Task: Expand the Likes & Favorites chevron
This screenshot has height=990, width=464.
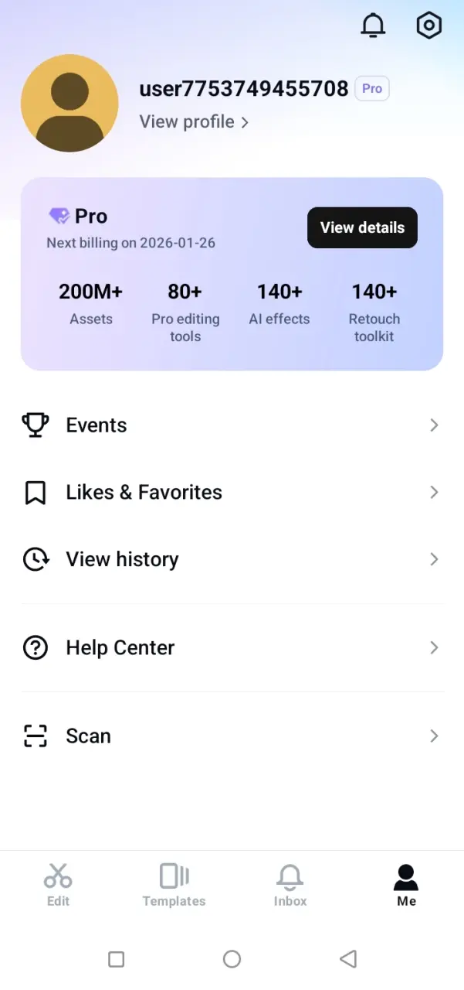Action: click(434, 492)
